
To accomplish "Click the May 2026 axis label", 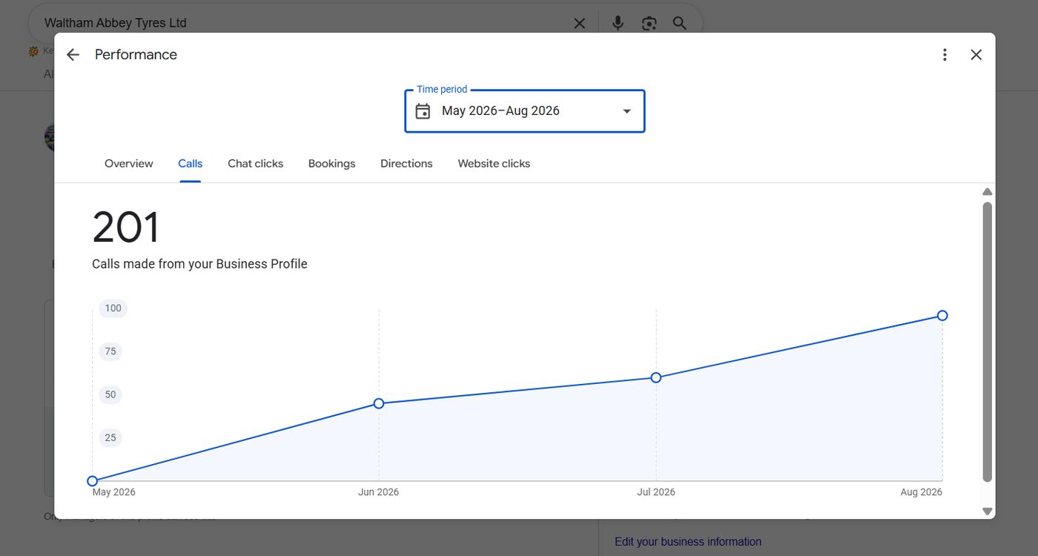I will (x=113, y=492).
